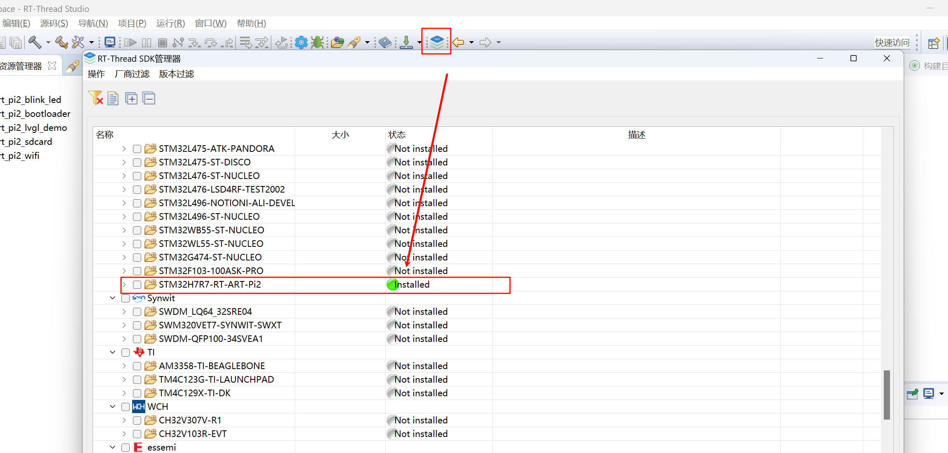Click the Forward arrow in the toolbar
This screenshot has width=948, height=453.
tap(486, 42)
